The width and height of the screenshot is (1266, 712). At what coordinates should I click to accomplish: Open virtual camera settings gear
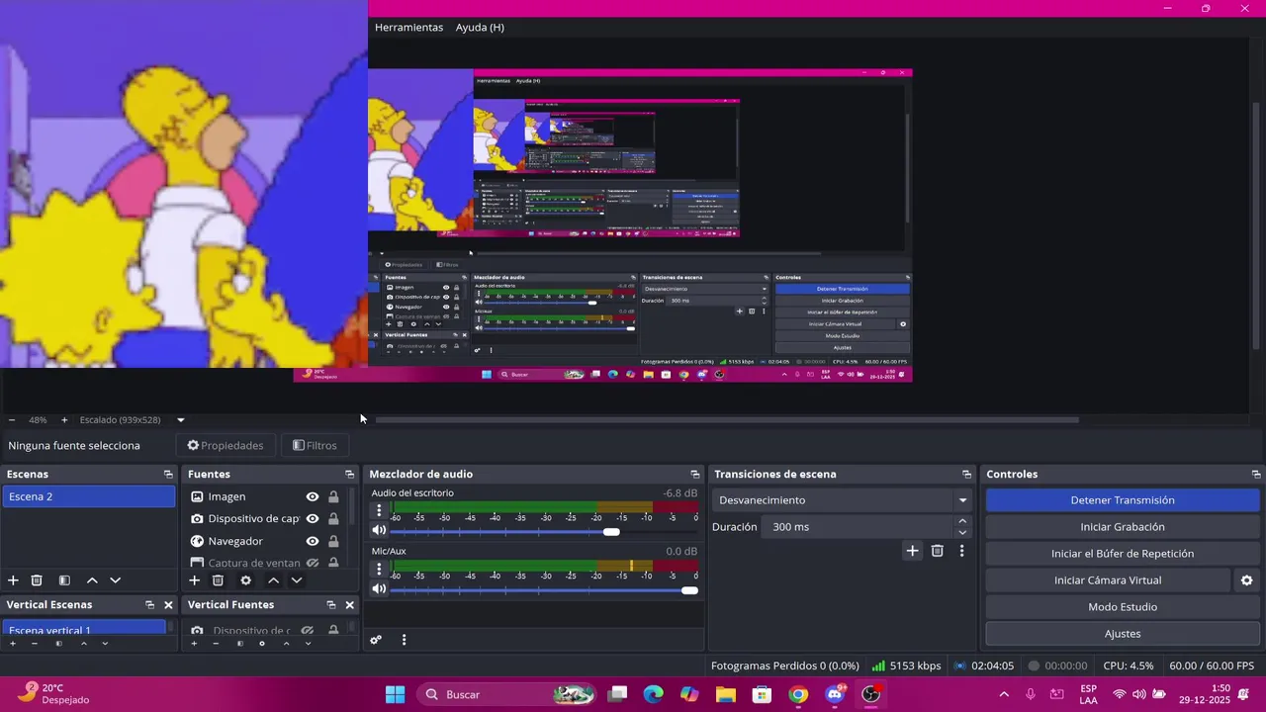[x=1246, y=580]
